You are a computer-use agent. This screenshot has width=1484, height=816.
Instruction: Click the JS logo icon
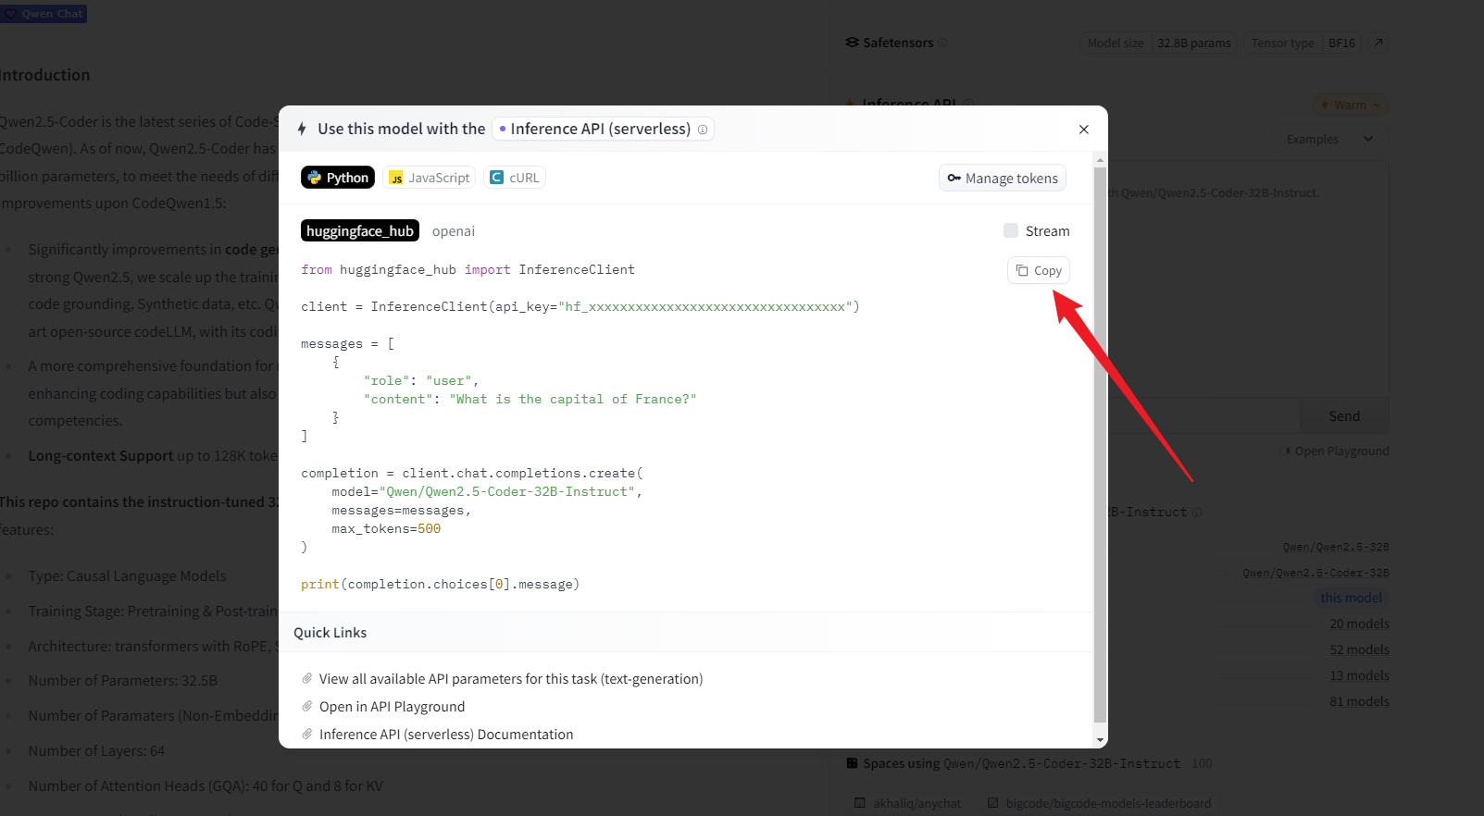pos(396,178)
